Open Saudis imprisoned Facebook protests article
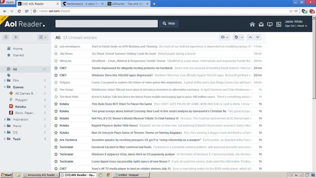The height and width of the screenshot is (178, 316). click(x=132, y=68)
